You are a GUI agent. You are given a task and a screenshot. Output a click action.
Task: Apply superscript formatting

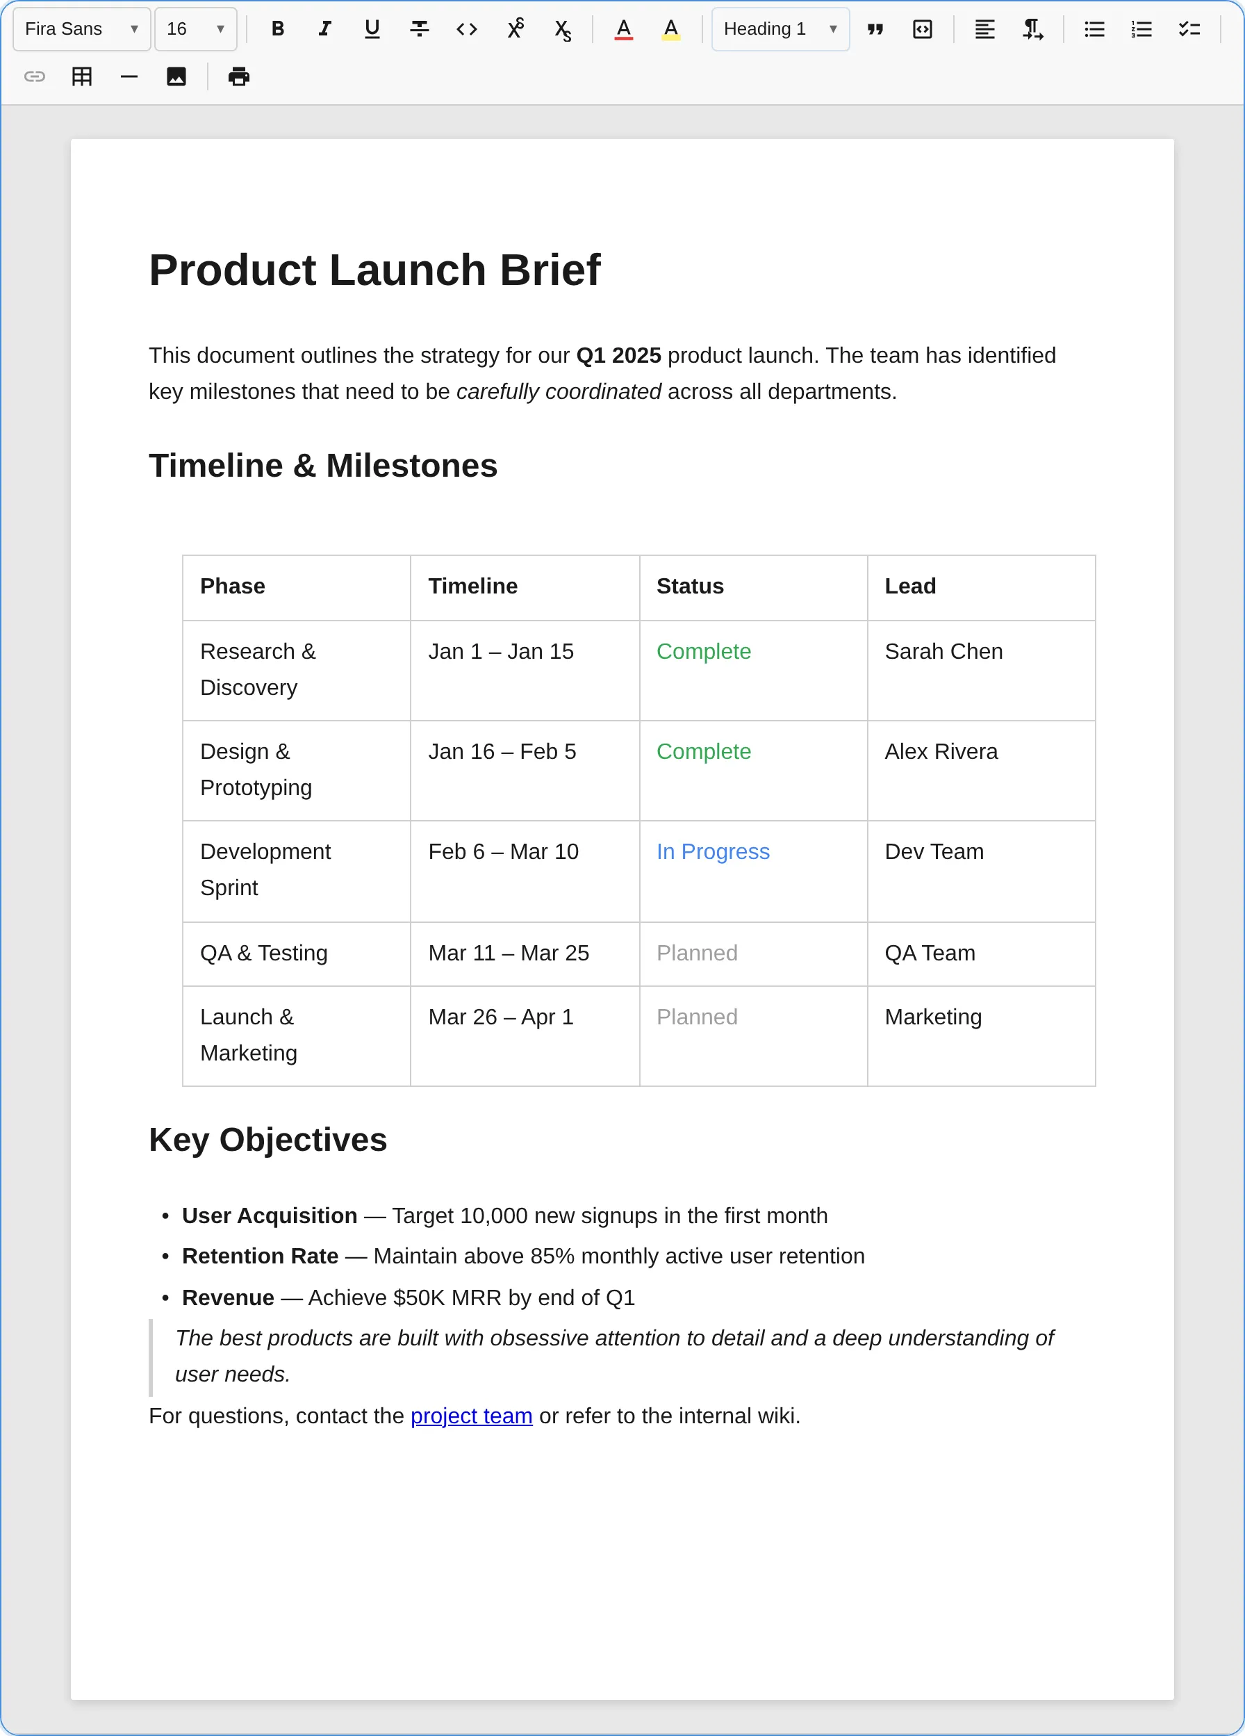click(515, 29)
